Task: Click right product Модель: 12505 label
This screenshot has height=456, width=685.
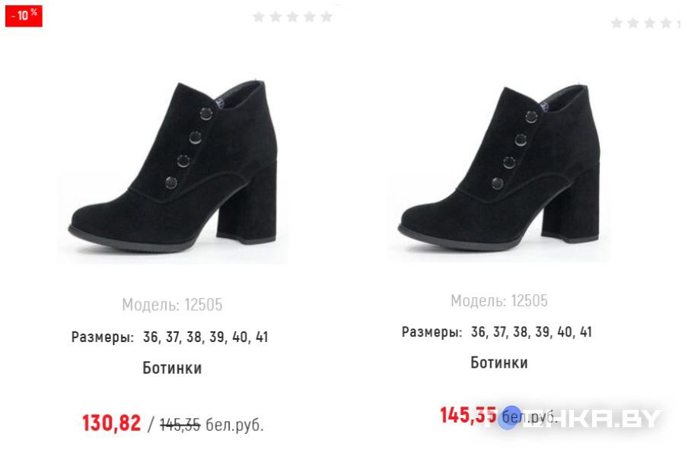Action: (x=499, y=301)
